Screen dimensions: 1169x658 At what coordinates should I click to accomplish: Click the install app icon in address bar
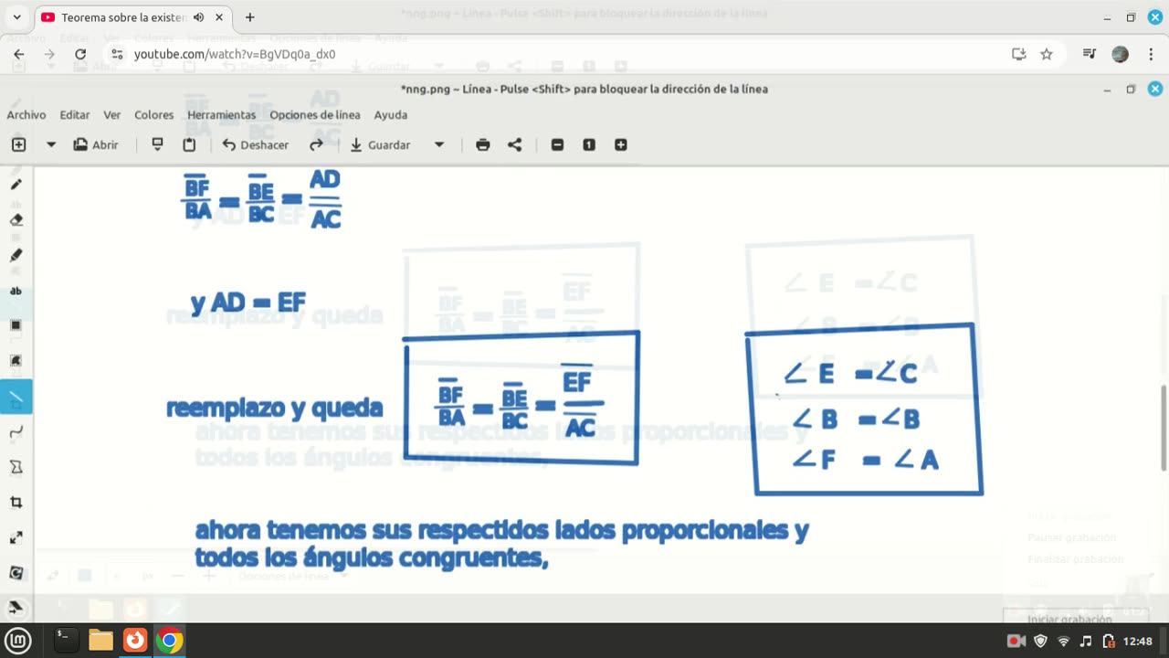pyautogui.click(x=1019, y=54)
